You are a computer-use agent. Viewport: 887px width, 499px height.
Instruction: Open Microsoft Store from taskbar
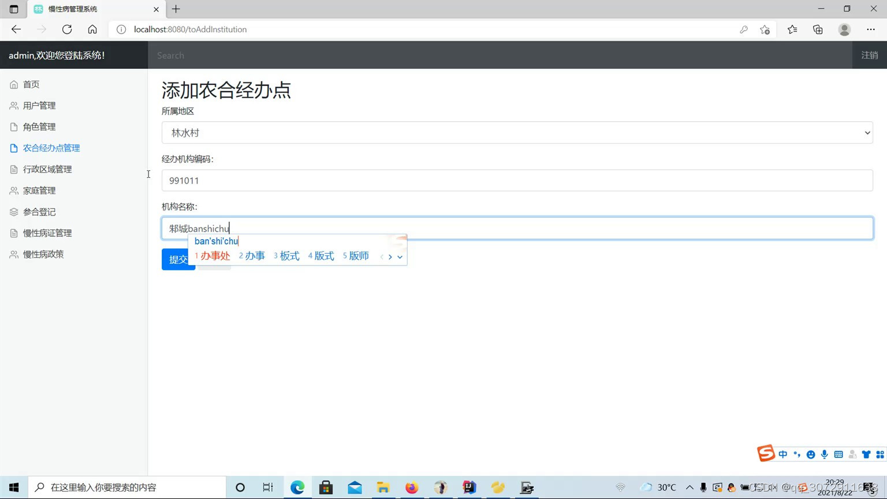coord(326,487)
